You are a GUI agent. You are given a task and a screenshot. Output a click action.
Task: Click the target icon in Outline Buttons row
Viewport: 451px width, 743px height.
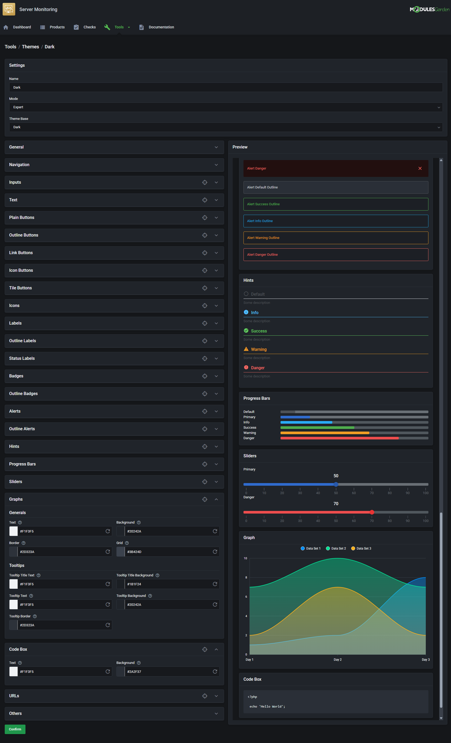pos(205,235)
